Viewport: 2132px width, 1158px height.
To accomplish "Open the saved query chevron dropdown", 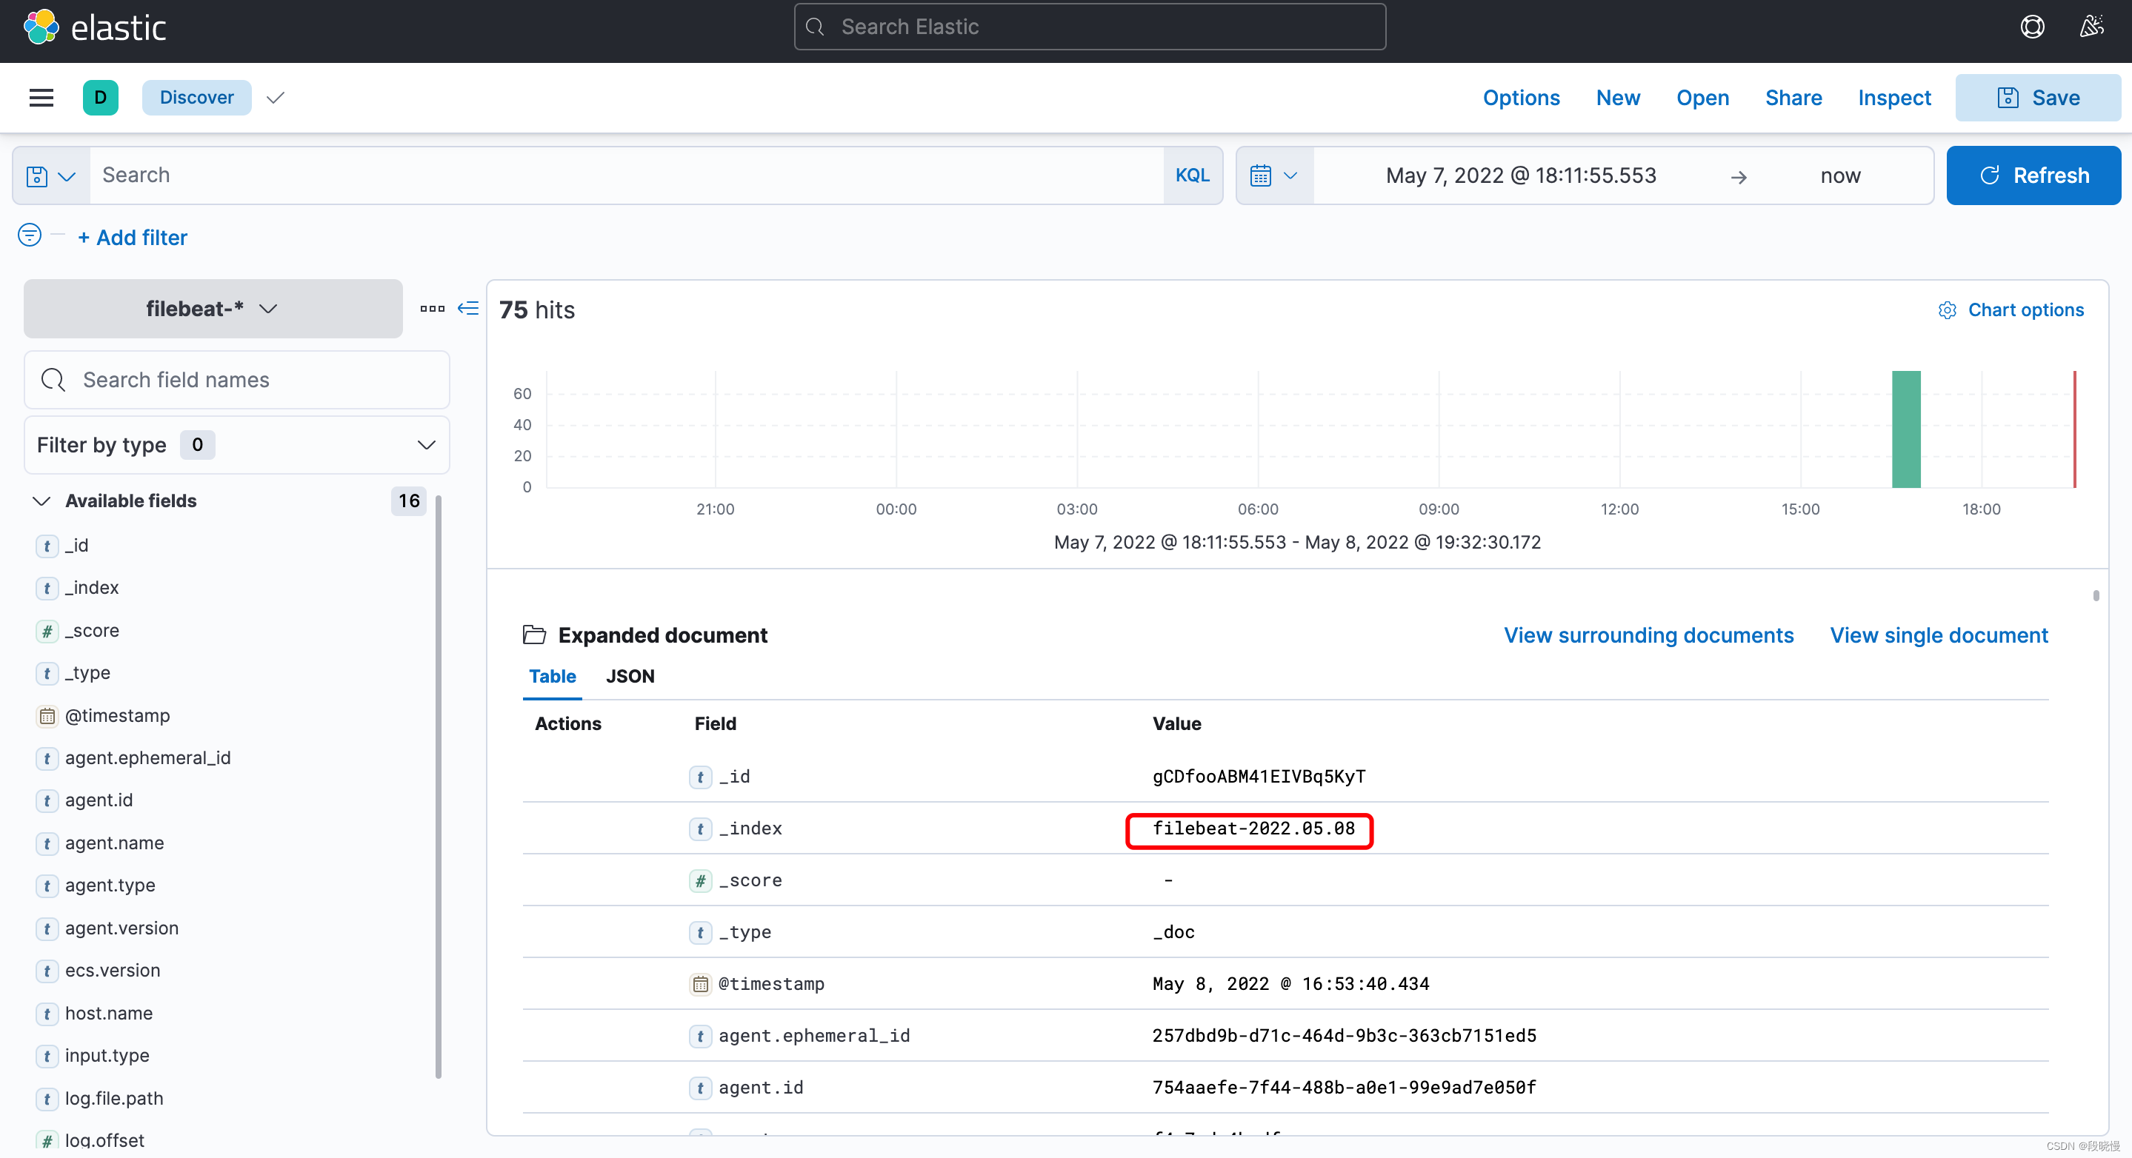I will [x=67, y=176].
